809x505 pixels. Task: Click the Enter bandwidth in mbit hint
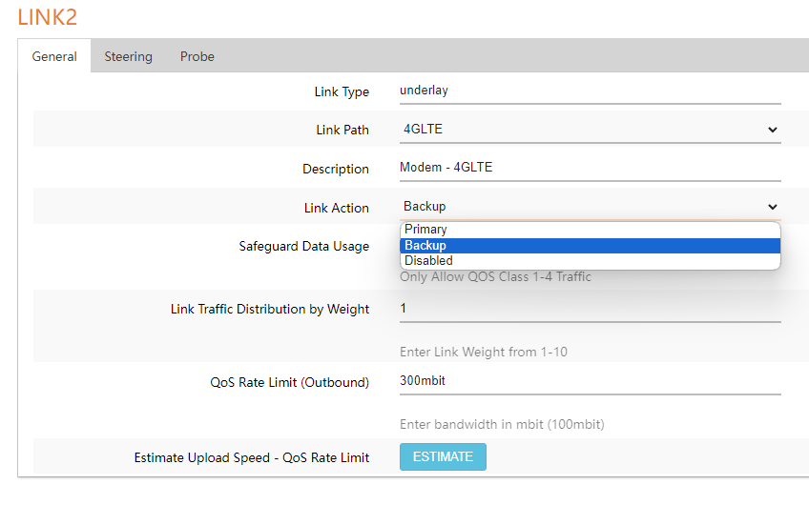coord(502,424)
